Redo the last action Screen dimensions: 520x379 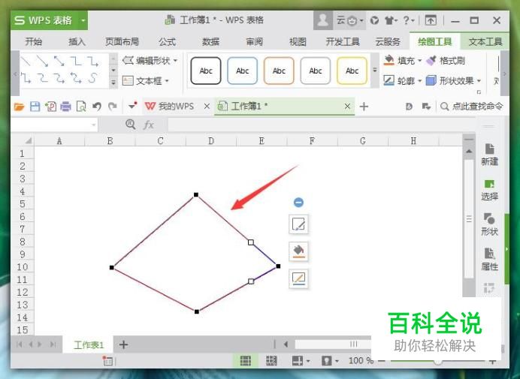click(113, 107)
